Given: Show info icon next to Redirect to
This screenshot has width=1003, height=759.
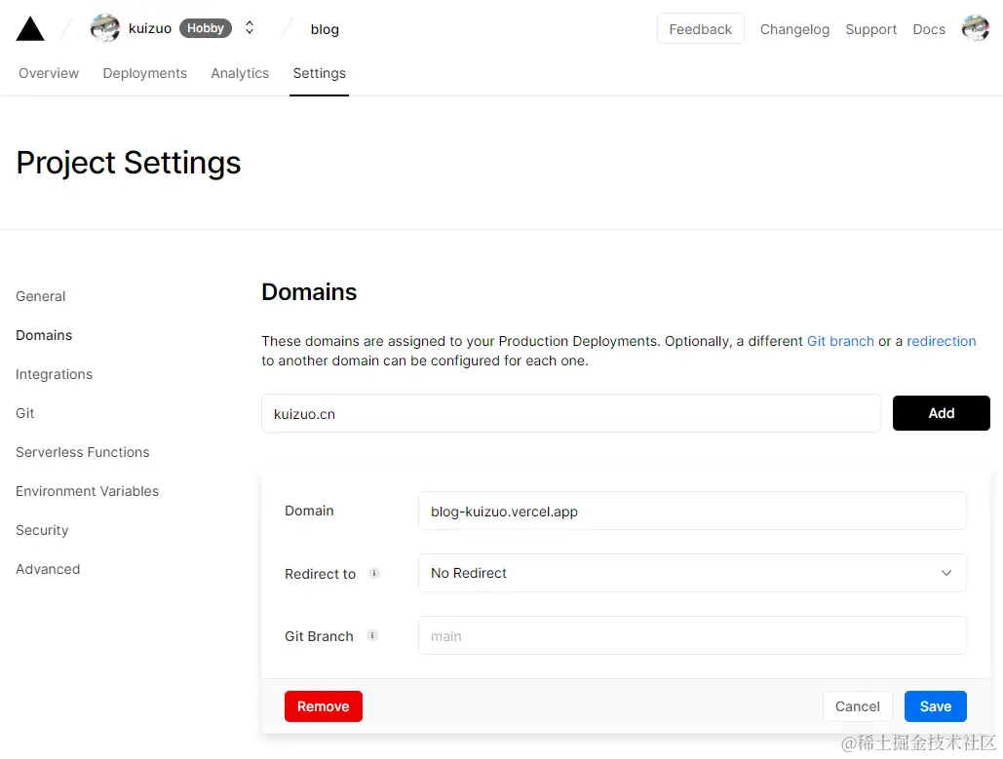Looking at the screenshot, I should (x=374, y=573).
